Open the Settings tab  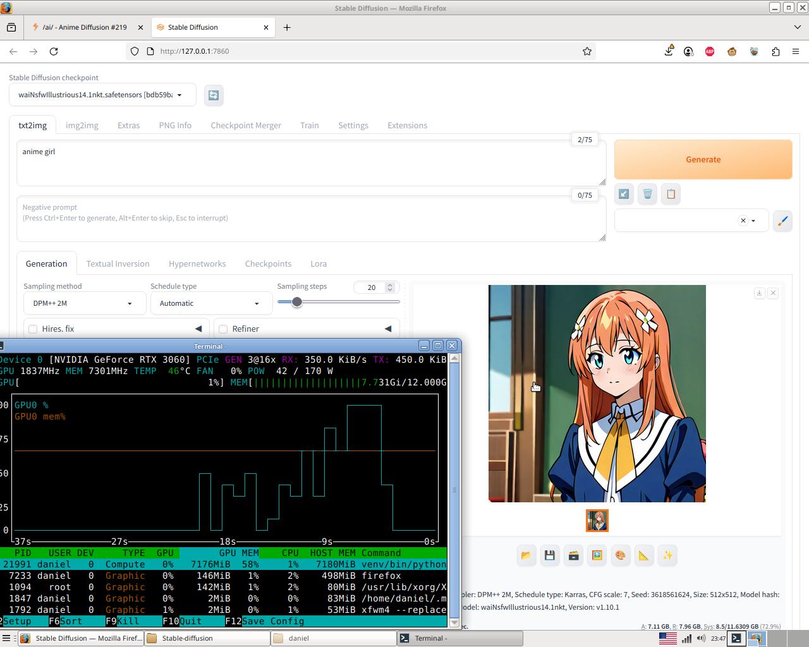353,125
